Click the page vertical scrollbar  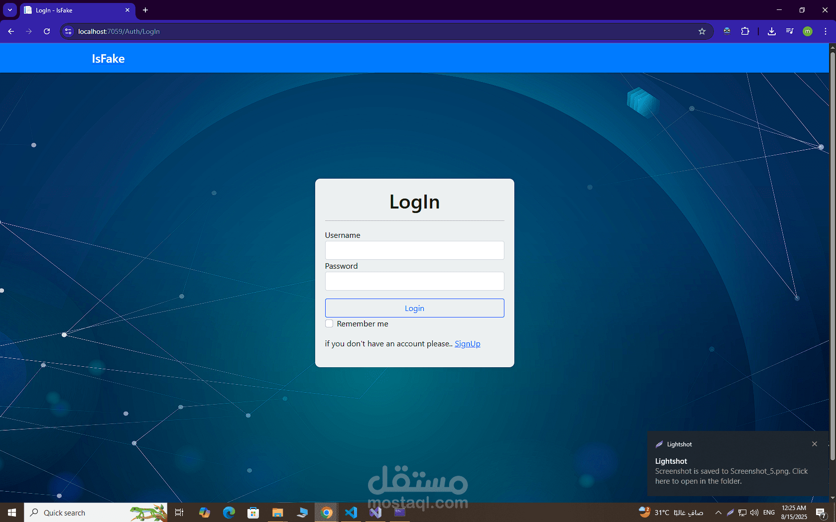(832, 256)
